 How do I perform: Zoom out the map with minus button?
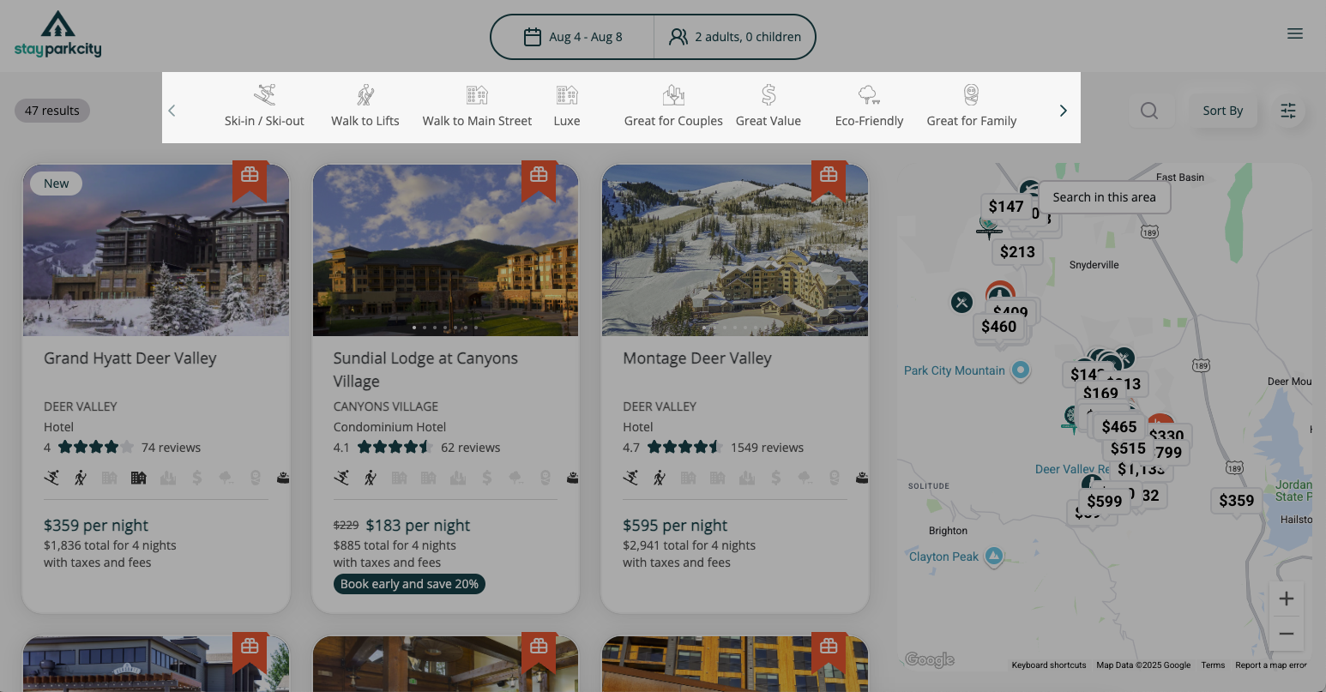[1286, 634]
